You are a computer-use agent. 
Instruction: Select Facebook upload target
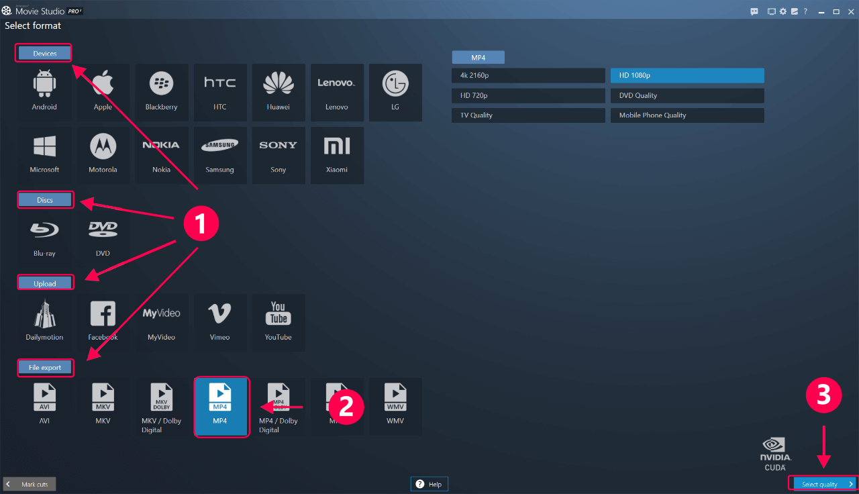[103, 323]
